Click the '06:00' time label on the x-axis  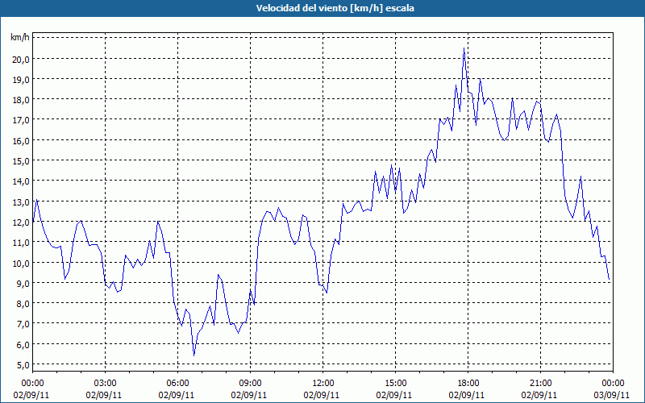click(177, 384)
